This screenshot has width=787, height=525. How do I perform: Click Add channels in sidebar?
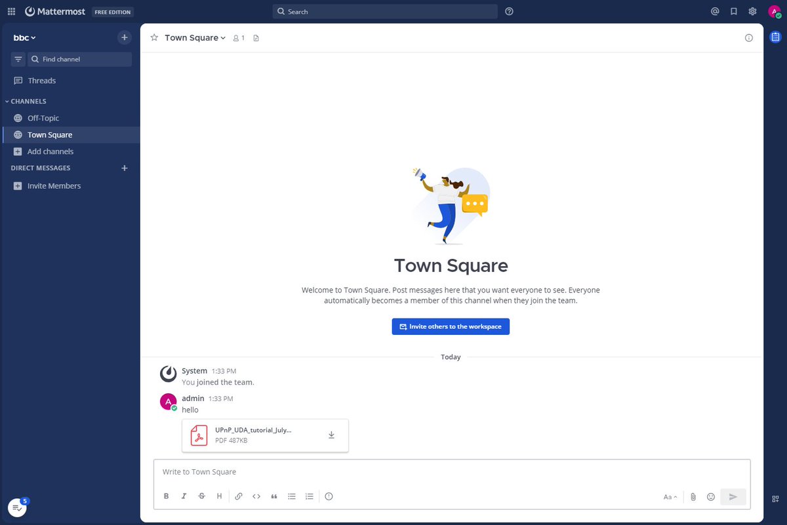[70, 151]
